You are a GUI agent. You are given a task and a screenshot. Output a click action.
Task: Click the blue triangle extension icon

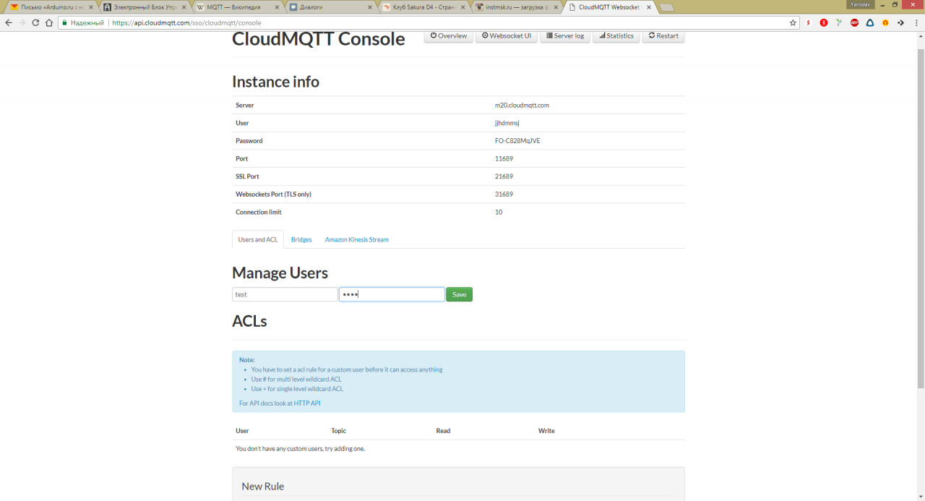870,22
